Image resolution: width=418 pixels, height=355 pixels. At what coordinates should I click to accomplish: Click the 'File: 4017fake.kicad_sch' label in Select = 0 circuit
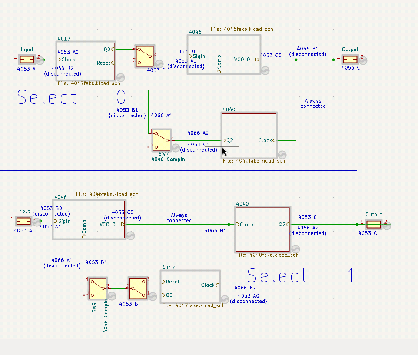[89, 83]
